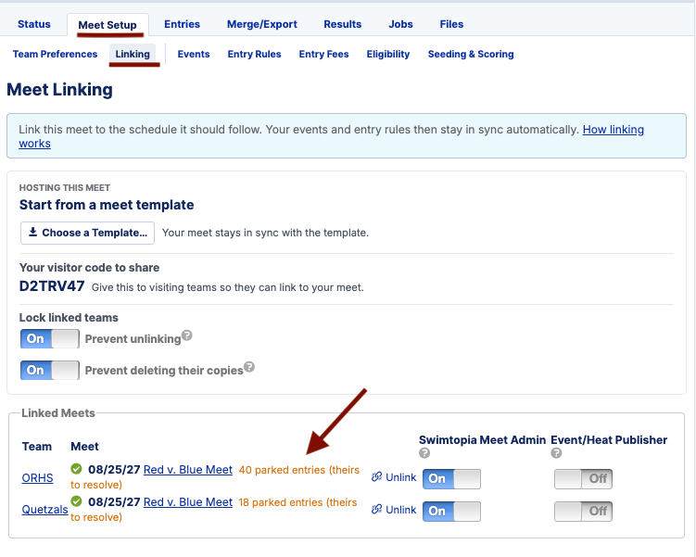Open the Events sub-tab
This screenshot has height=557, width=696.
coord(194,54)
